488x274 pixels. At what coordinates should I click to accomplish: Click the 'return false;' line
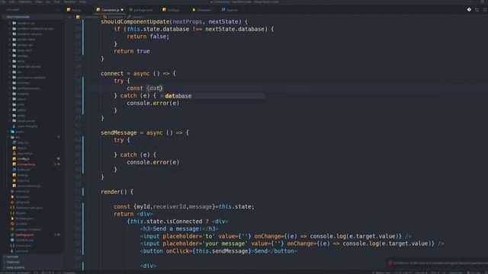[x=148, y=37]
